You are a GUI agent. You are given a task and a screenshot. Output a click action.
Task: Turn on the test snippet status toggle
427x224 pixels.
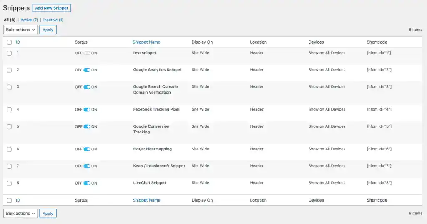coord(87,53)
